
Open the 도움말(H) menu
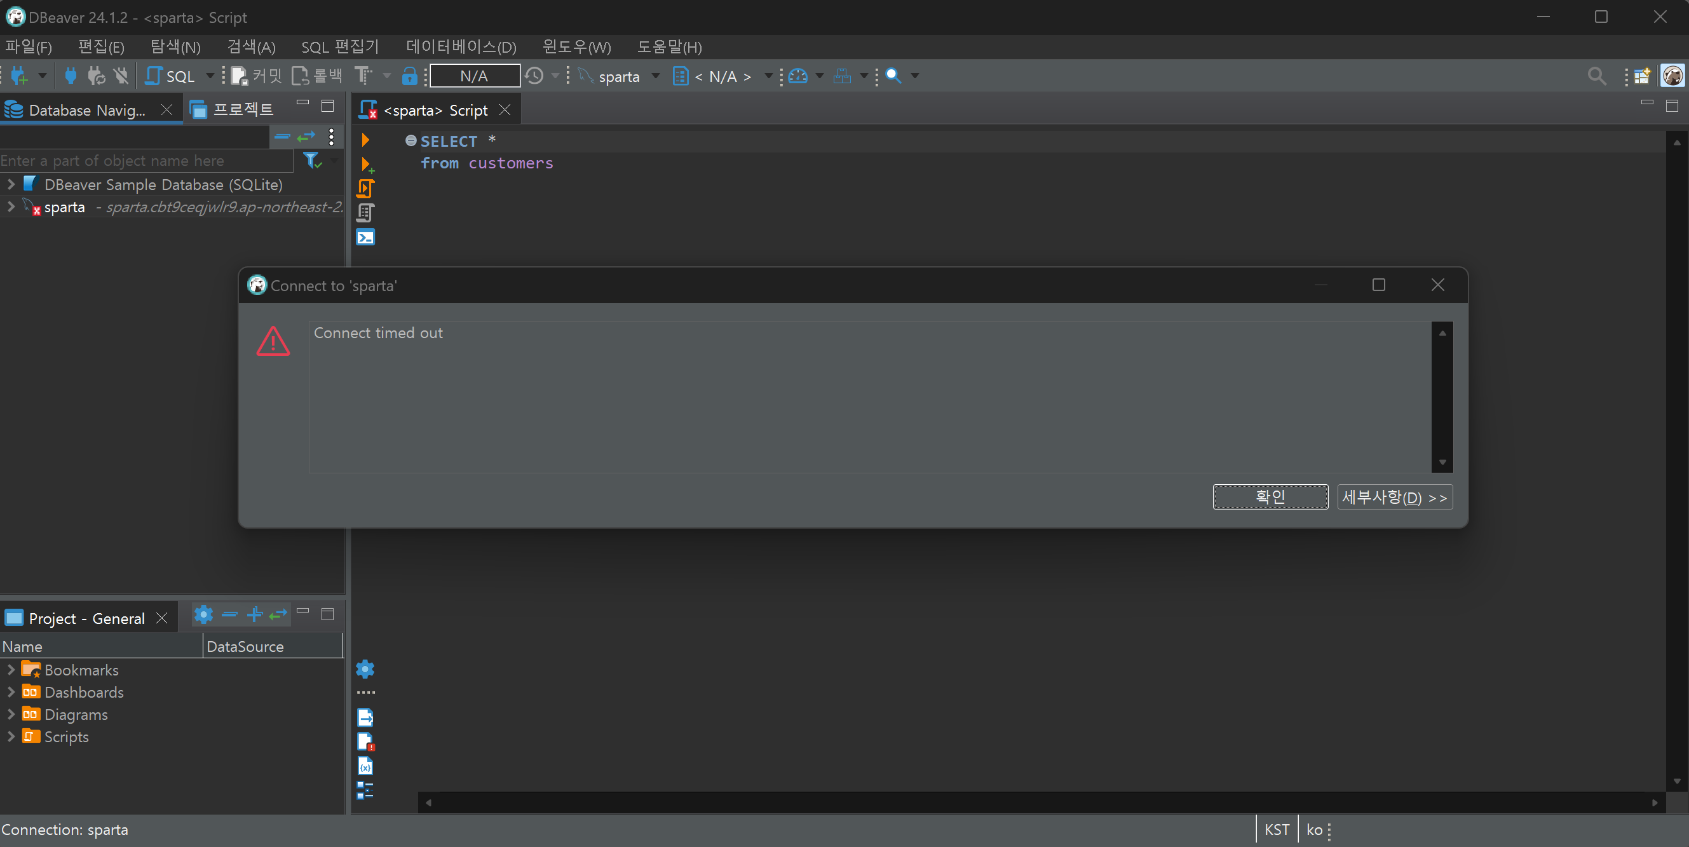click(670, 46)
